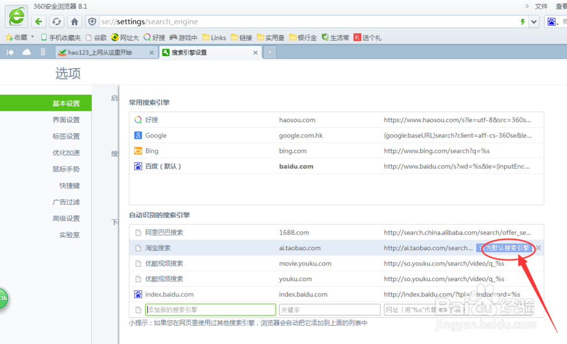This screenshot has height=344, width=567.
Task: Select 基本设置 in the settings sidebar
Action: 46,103
